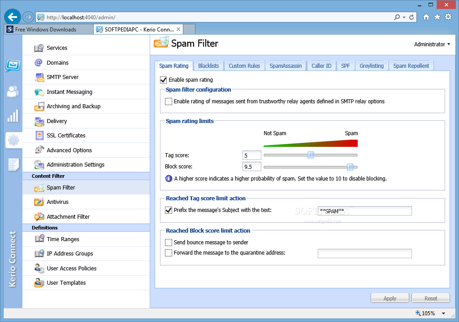The width and height of the screenshot is (459, 322).
Task: Toggle Prefix the message's Subject checkbox
Action: (169, 210)
